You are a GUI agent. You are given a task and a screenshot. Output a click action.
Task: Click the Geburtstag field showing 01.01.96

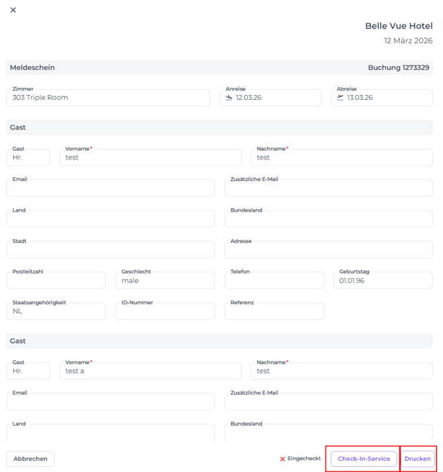[383, 280]
